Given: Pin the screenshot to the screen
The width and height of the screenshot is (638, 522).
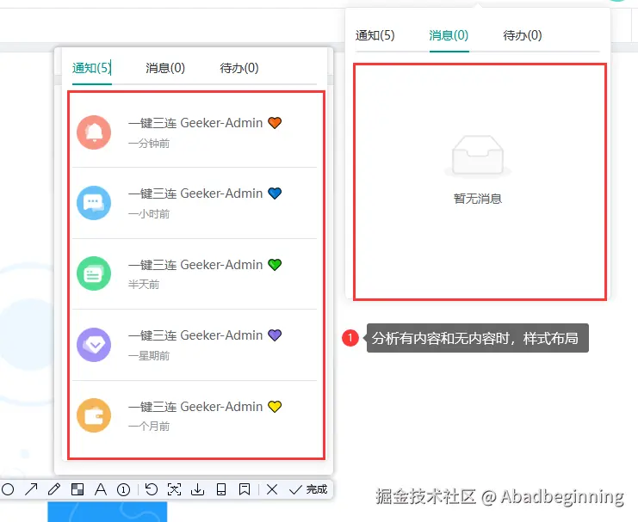Looking at the screenshot, I should tap(245, 489).
